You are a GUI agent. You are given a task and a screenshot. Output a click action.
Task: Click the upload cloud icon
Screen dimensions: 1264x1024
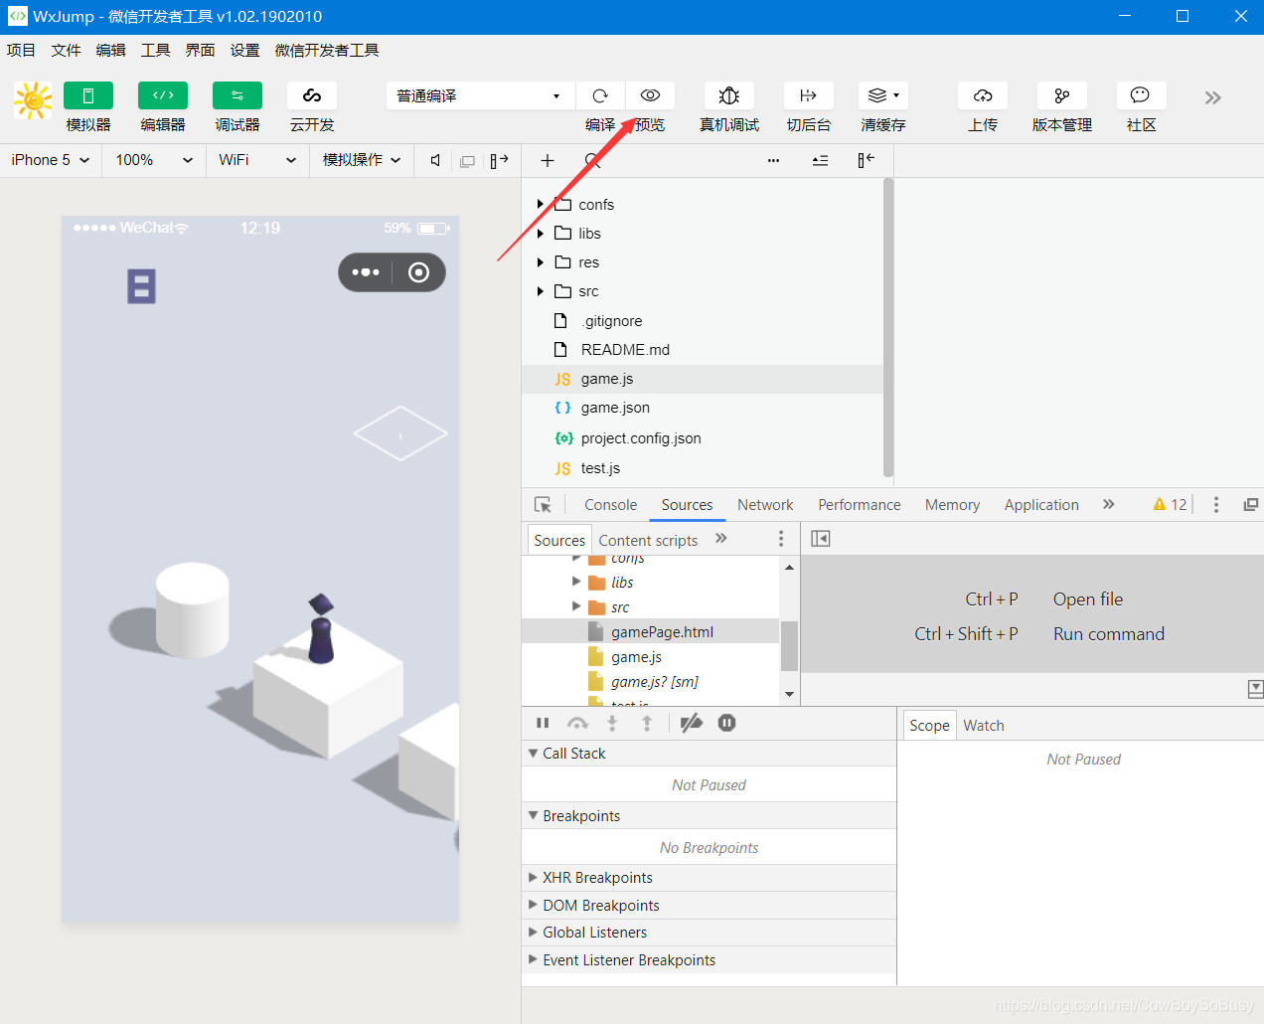(x=983, y=95)
